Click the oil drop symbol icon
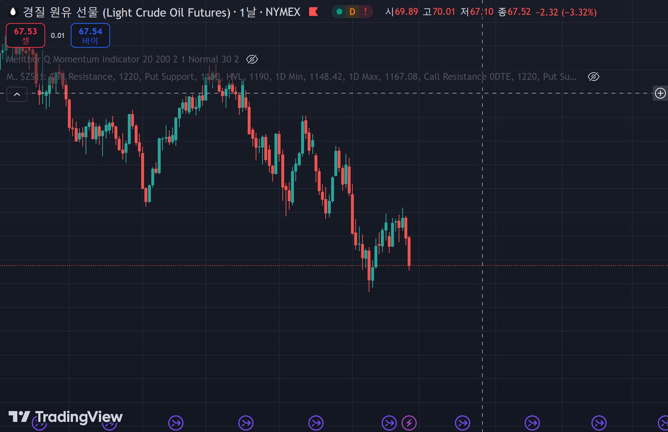The height and width of the screenshot is (432, 668). pos(13,12)
